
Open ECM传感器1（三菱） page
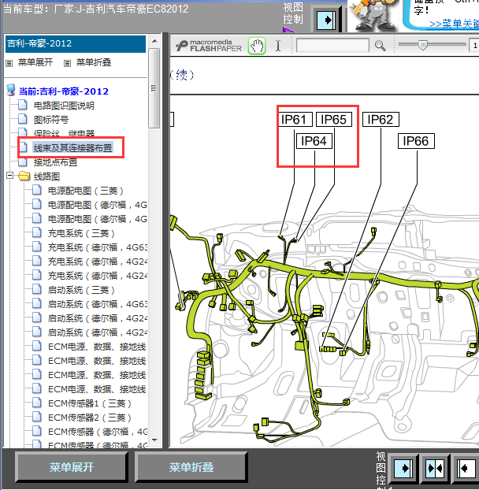(89, 403)
